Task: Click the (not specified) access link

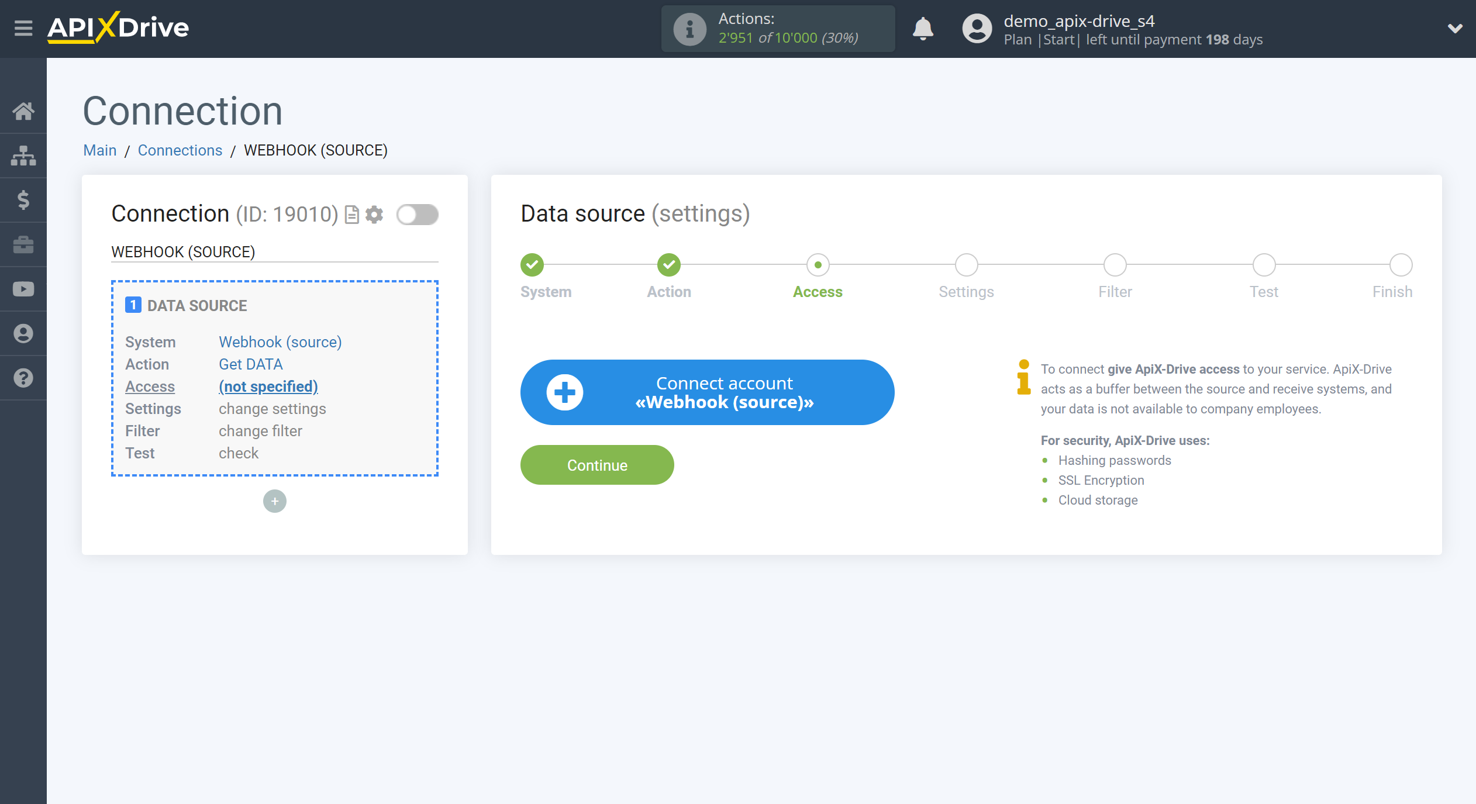Action: click(x=268, y=387)
